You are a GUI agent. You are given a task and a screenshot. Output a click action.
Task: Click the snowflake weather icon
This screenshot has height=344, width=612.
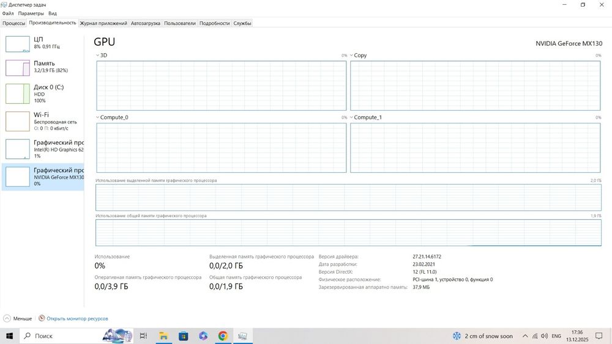click(x=457, y=336)
